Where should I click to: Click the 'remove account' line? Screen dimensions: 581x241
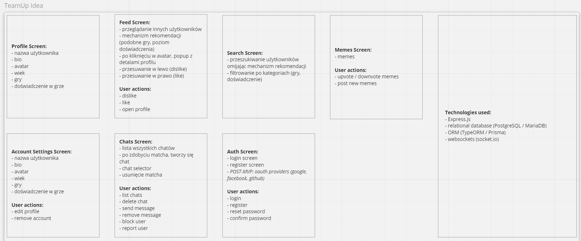click(x=33, y=218)
